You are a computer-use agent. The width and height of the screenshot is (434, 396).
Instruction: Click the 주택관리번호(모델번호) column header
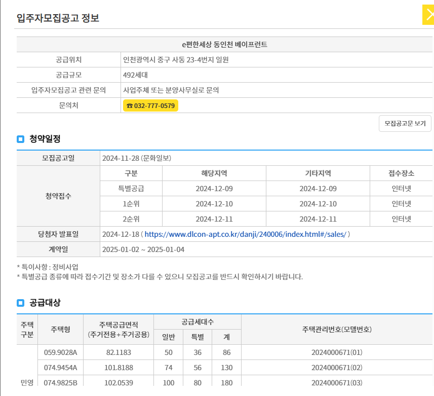[337, 329]
